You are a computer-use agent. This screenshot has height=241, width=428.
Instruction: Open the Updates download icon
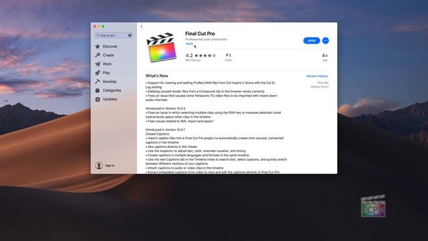(98, 99)
